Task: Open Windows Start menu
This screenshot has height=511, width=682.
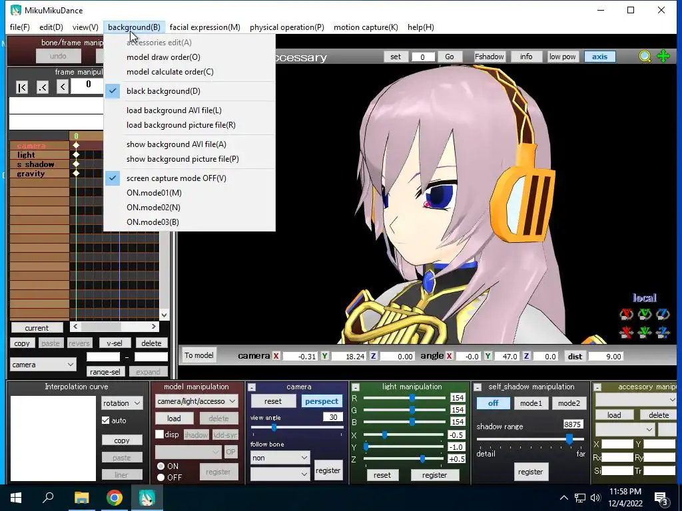Action: pyautogui.click(x=16, y=498)
